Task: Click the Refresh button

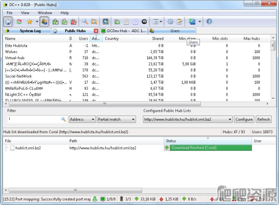Action: tap(263, 119)
